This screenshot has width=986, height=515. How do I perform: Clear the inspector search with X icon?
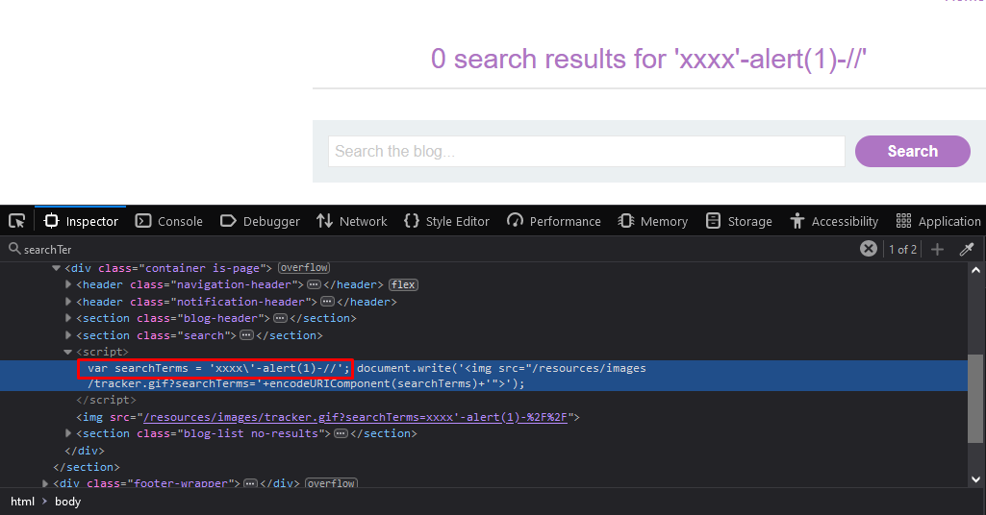(x=868, y=249)
